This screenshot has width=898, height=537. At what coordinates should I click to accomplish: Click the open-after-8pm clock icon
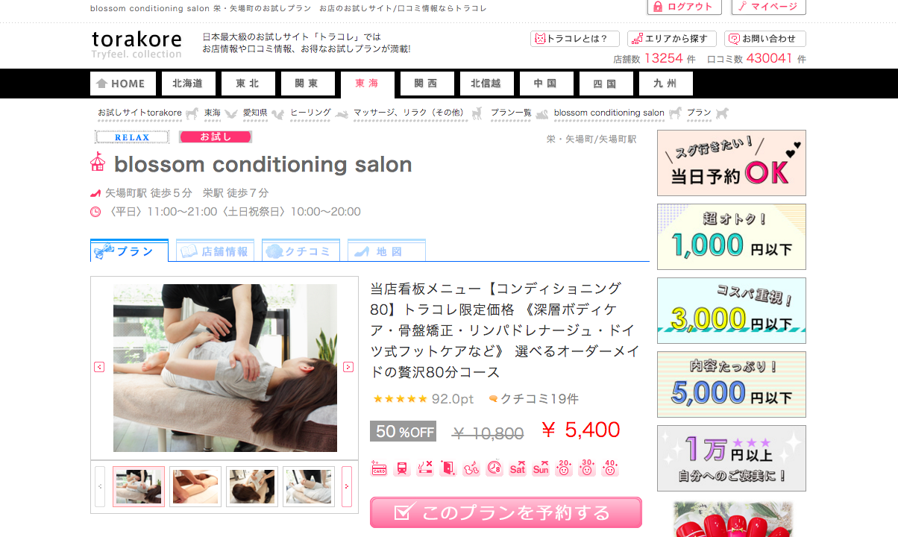(x=494, y=468)
